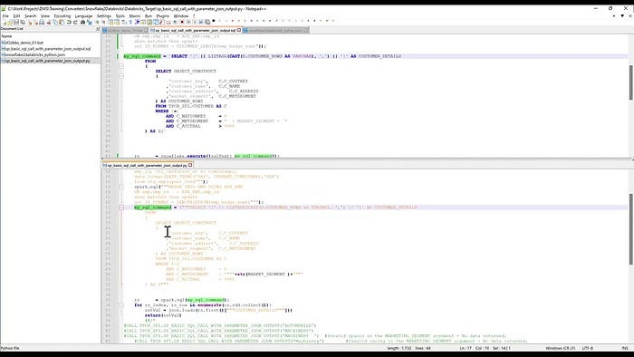
Task: Open the File menu
Action: point(5,15)
